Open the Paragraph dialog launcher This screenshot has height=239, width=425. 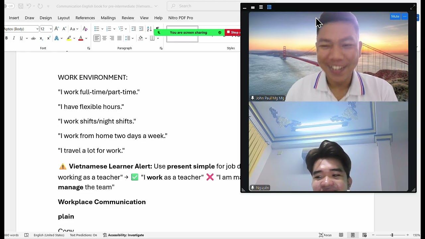pos(161,48)
